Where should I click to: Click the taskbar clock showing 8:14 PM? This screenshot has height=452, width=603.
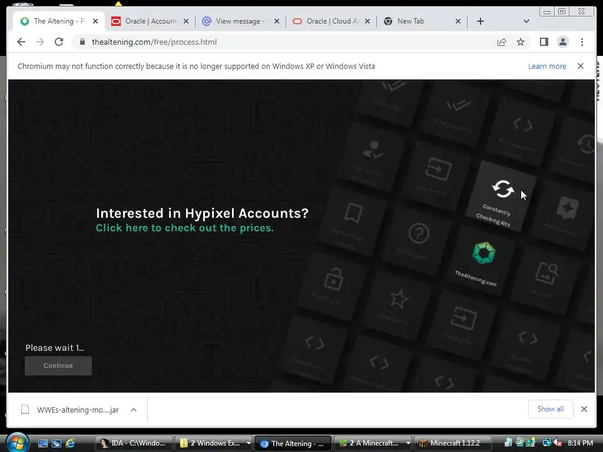(580, 443)
